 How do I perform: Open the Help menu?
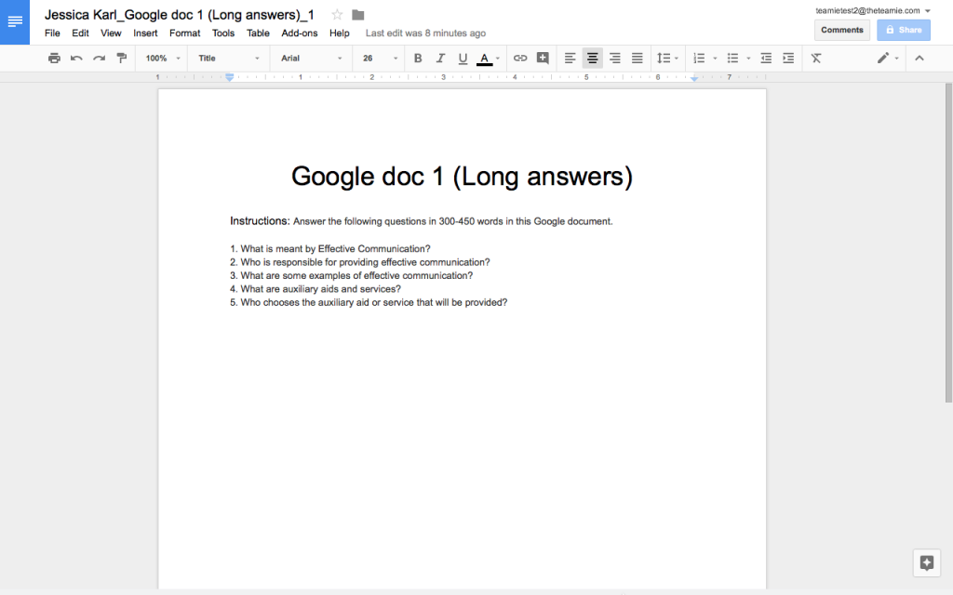click(x=339, y=33)
